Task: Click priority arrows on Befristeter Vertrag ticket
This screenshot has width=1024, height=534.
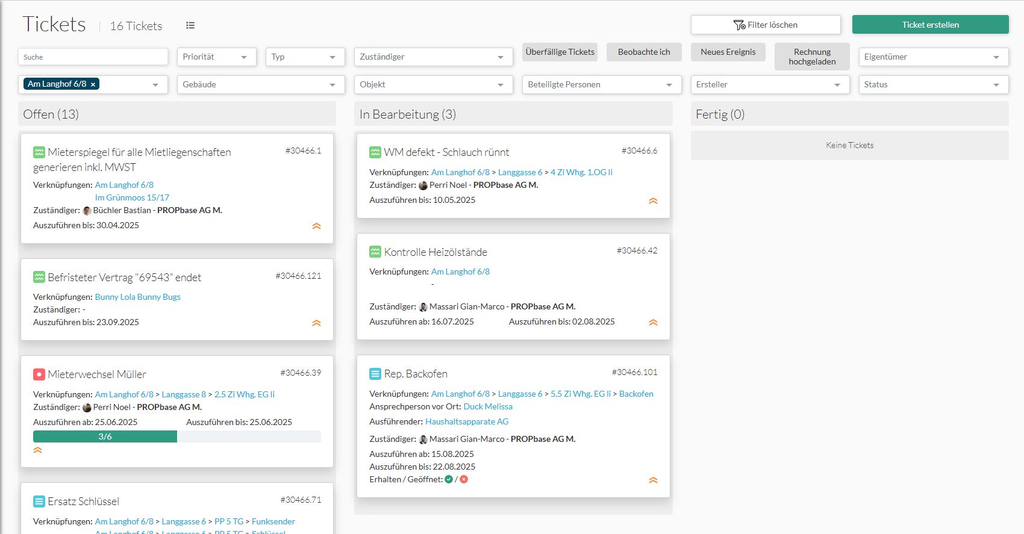Action: (316, 323)
